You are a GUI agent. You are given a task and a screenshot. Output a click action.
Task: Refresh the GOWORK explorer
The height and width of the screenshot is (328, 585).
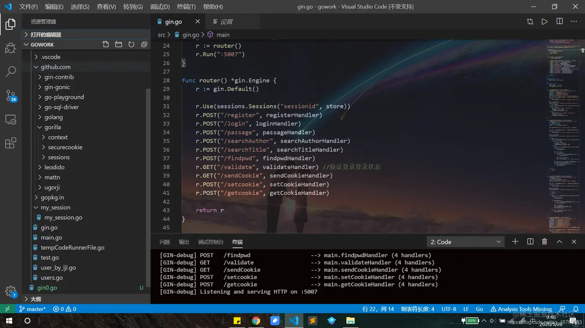click(131, 44)
